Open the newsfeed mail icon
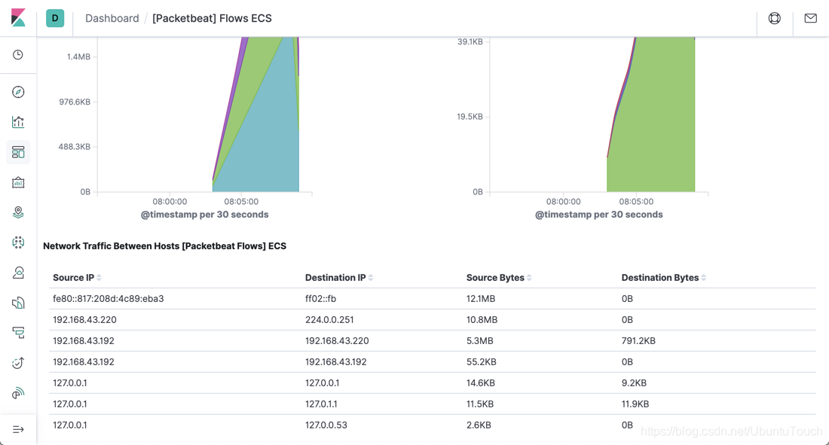The height and width of the screenshot is (445, 829). coord(810,18)
